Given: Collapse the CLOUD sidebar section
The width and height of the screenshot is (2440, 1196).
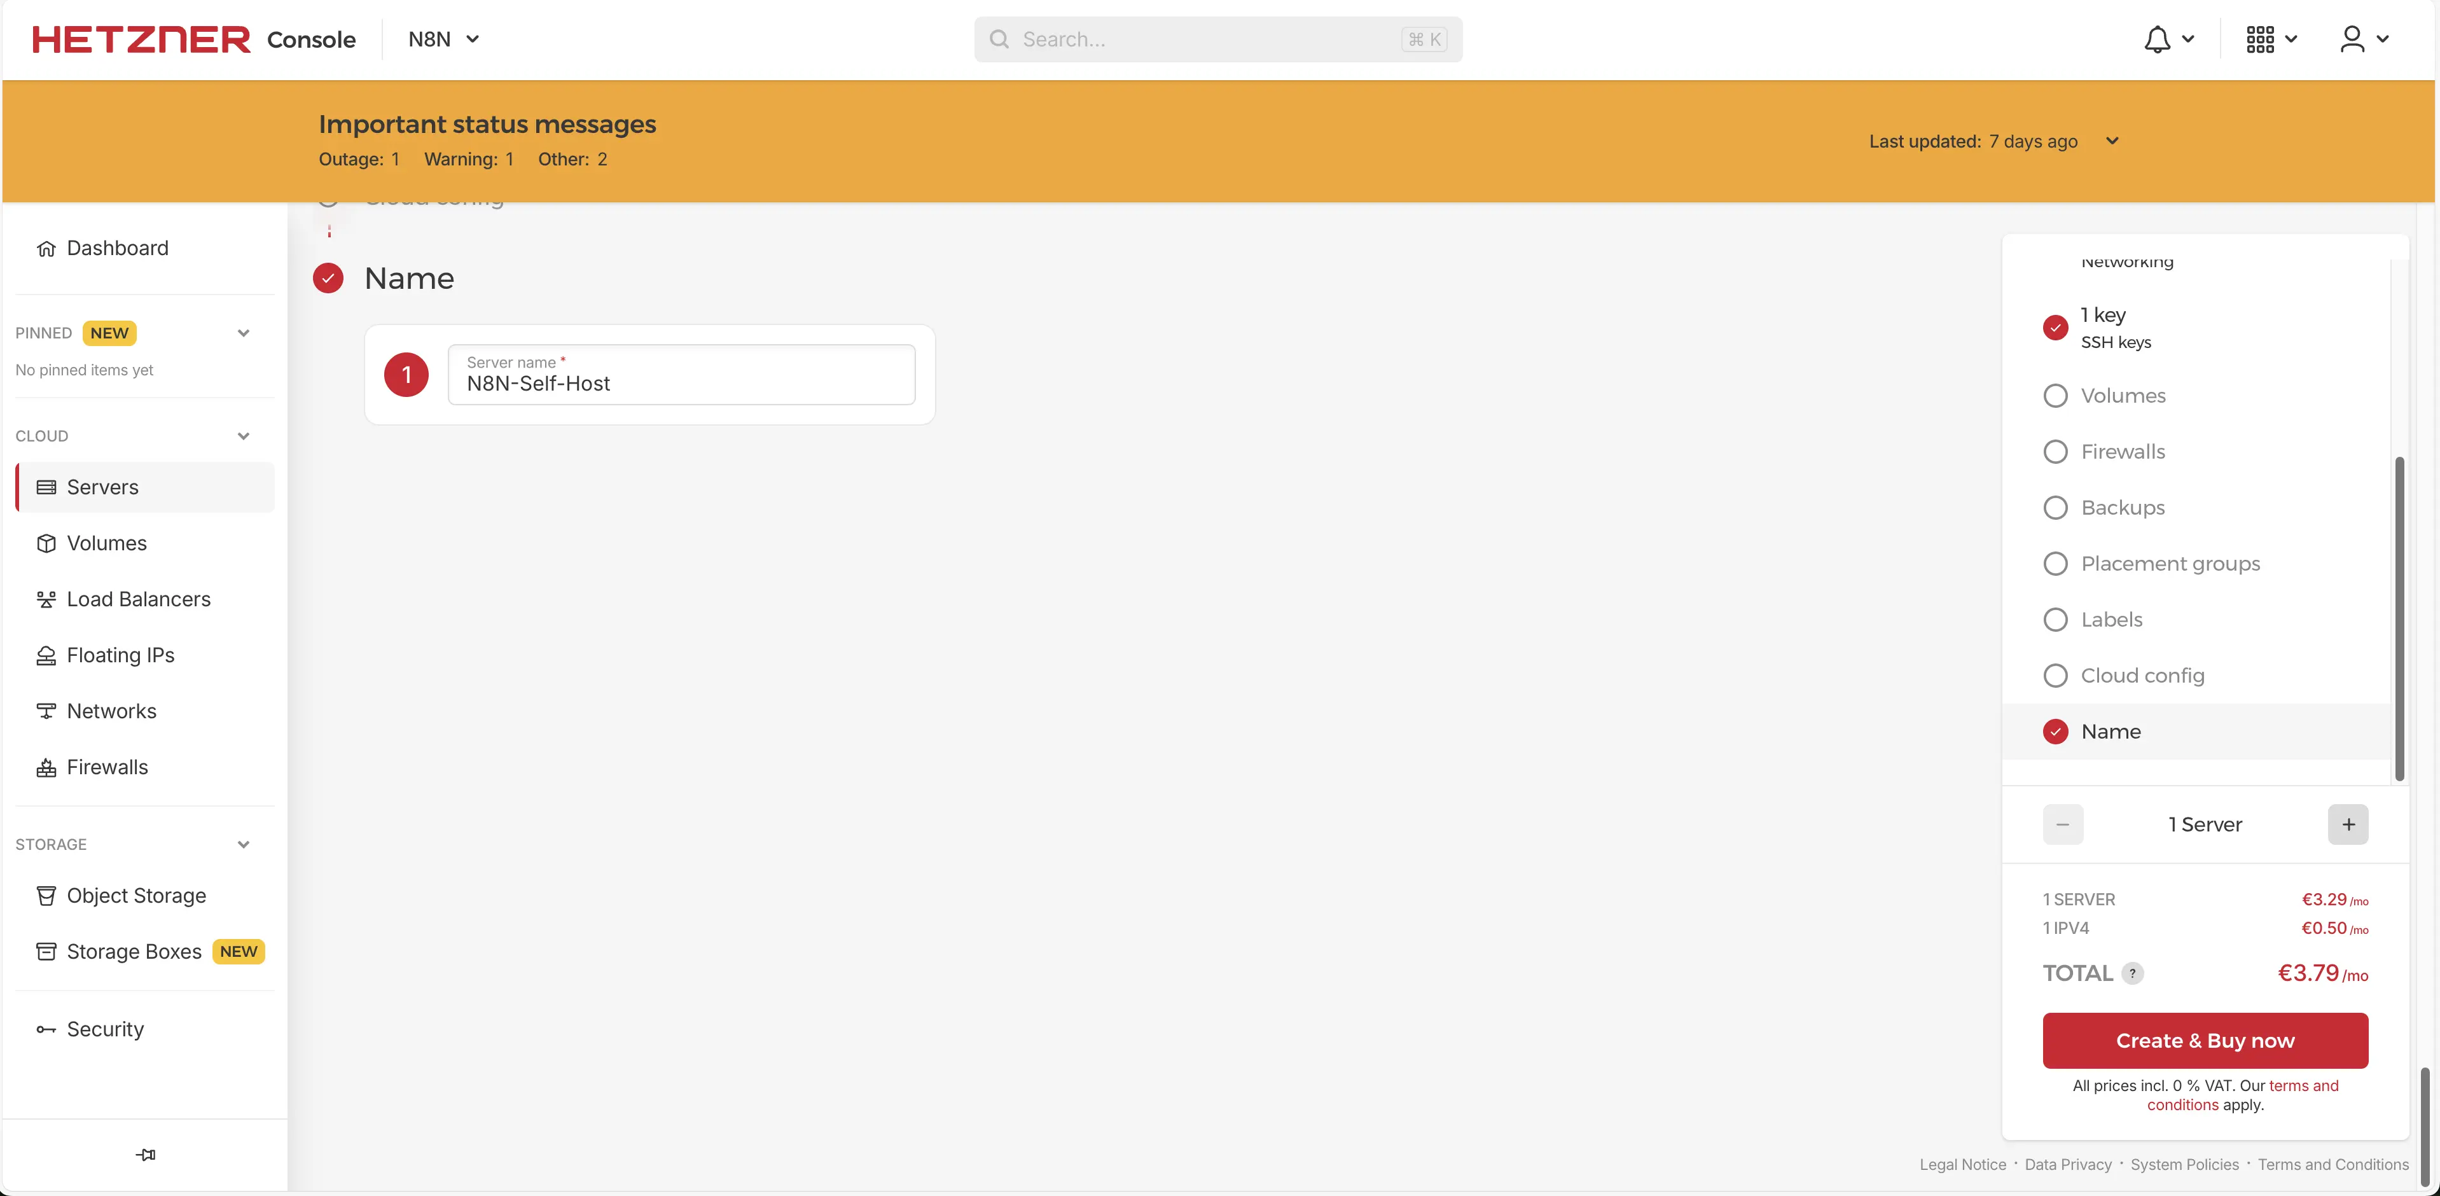Looking at the screenshot, I should tap(244, 436).
